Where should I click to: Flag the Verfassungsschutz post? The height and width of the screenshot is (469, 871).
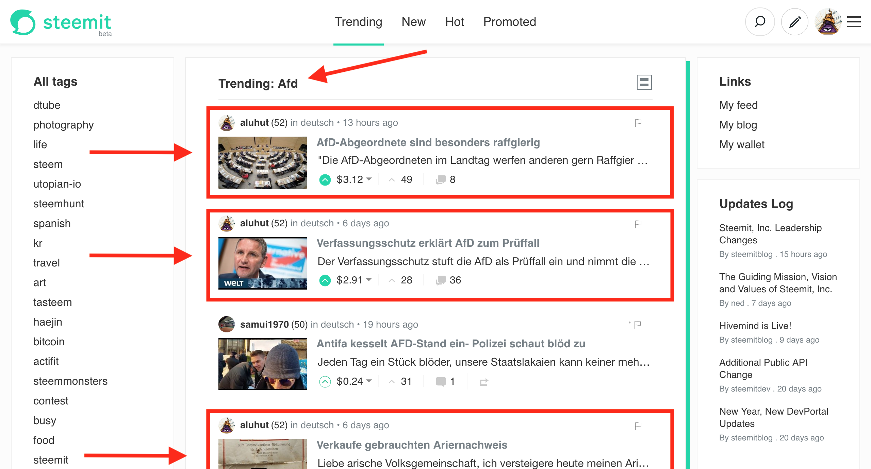[638, 224]
